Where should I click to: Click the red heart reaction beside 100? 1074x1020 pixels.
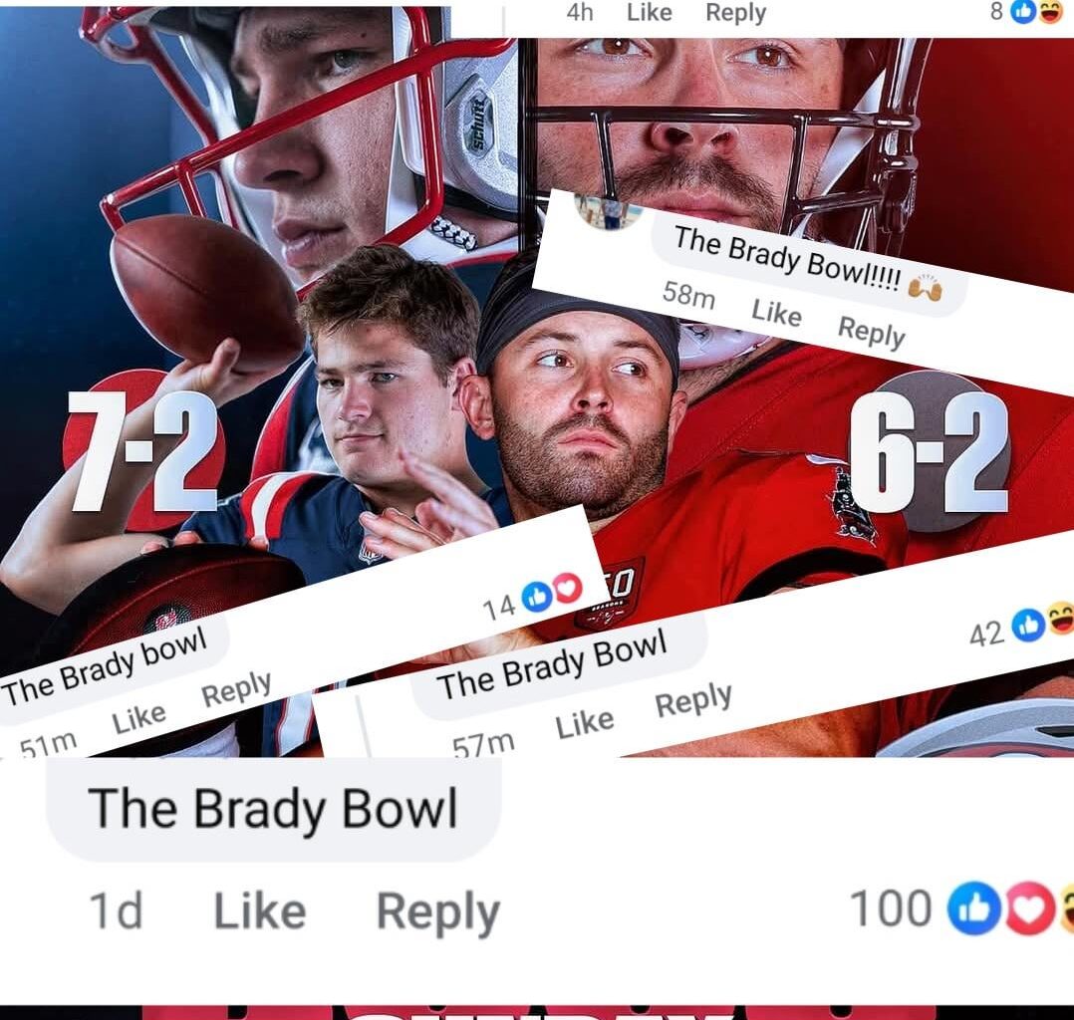[1031, 909]
